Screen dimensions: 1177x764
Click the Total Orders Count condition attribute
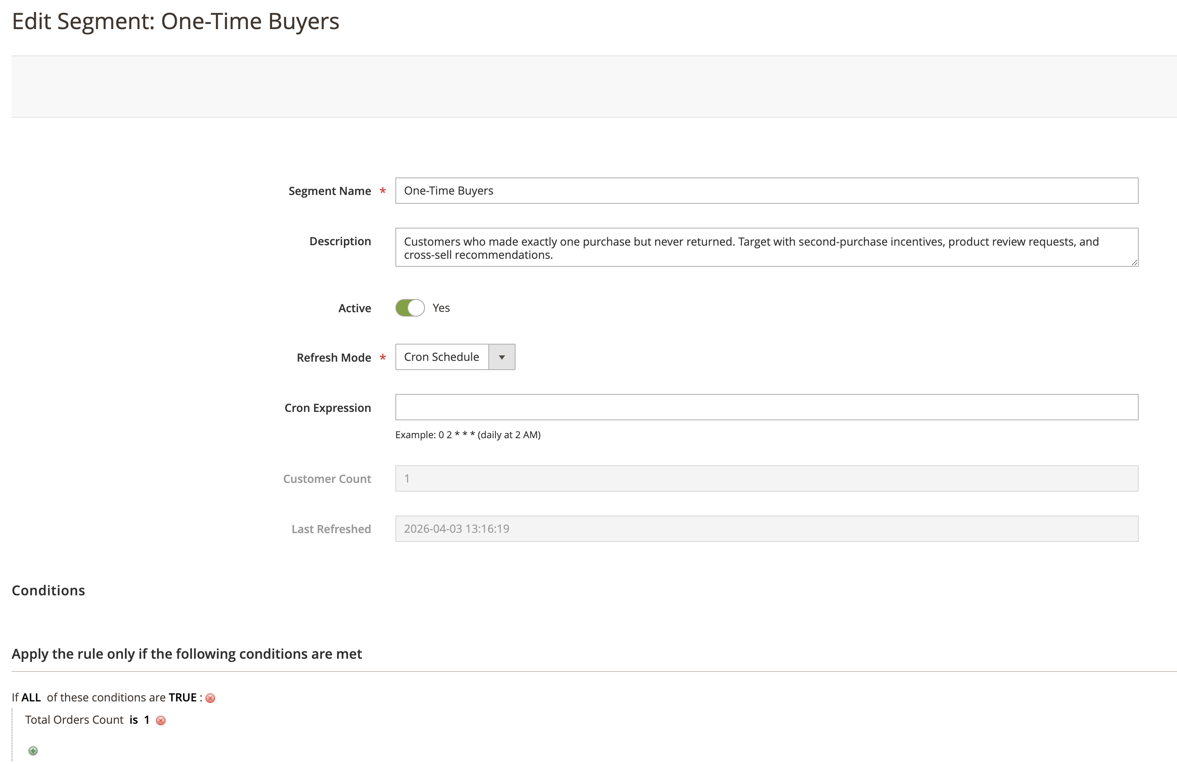[75, 719]
